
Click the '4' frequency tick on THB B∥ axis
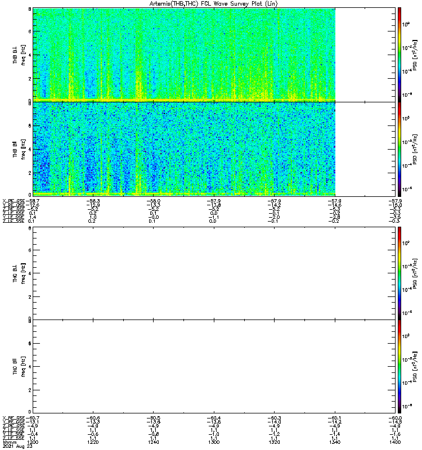pos(30,149)
